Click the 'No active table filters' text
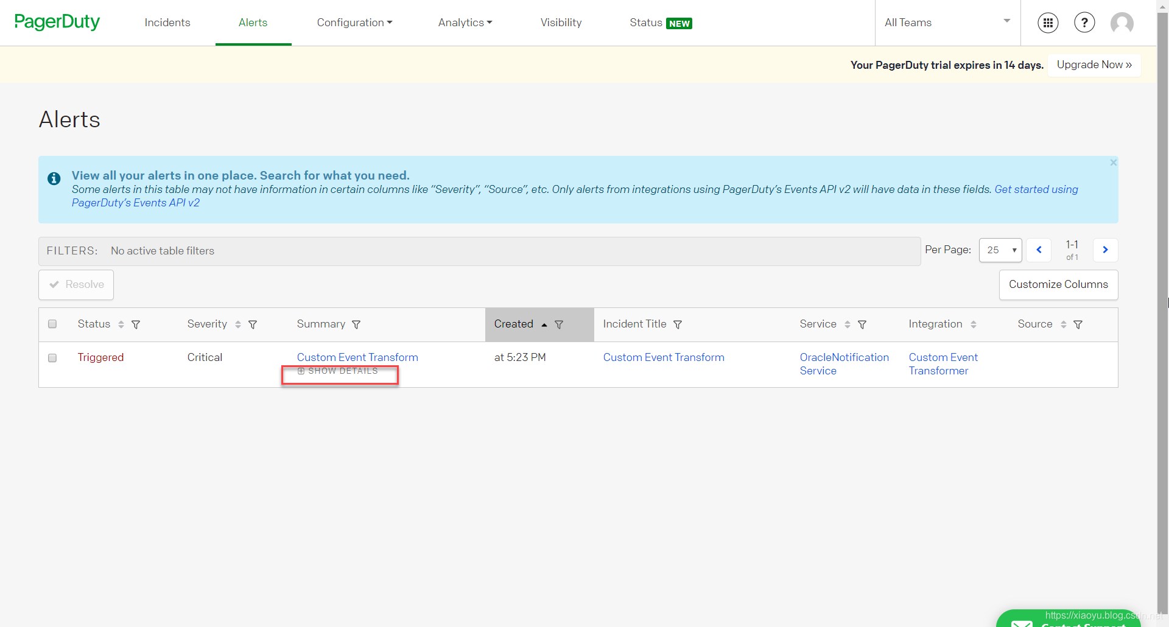Viewport: 1169px width, 627px height. (163, 251)
